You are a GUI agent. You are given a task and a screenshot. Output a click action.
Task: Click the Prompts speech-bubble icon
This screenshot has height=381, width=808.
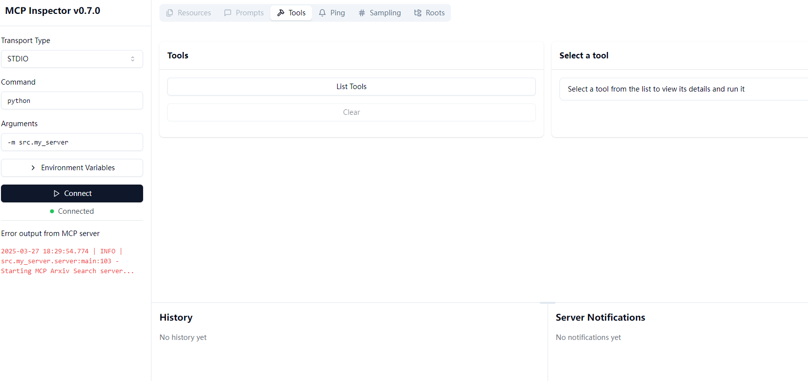228,13
